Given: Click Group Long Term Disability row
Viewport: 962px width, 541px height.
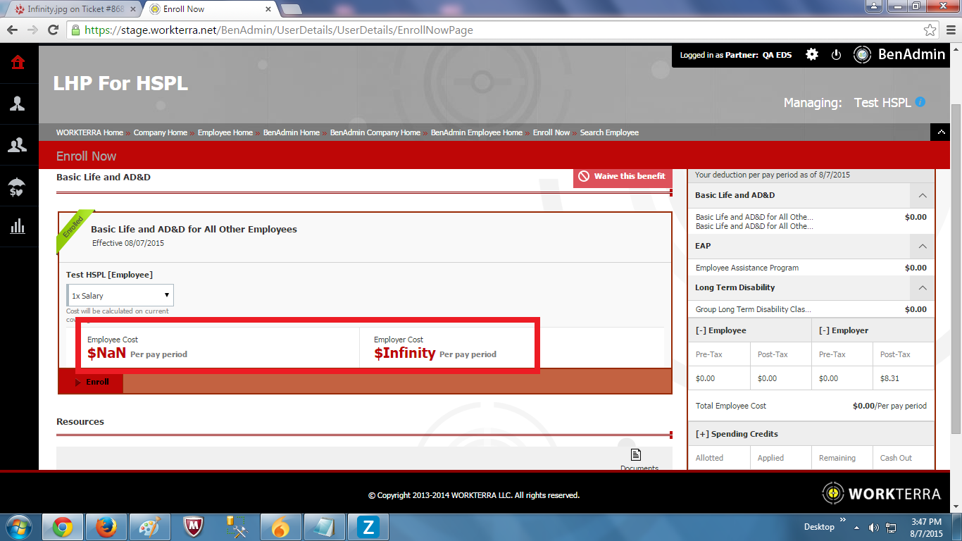Looking at the screenshot, I should coord(811,309).
